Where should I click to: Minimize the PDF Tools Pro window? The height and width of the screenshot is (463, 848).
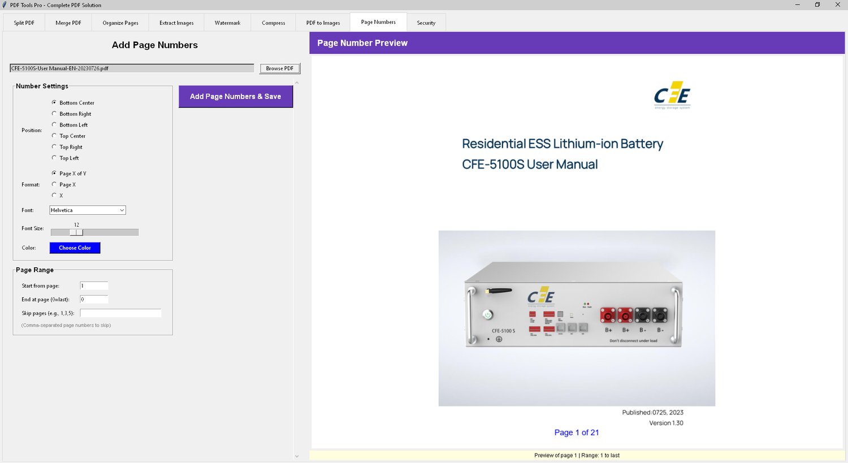[x=798, y=5]
